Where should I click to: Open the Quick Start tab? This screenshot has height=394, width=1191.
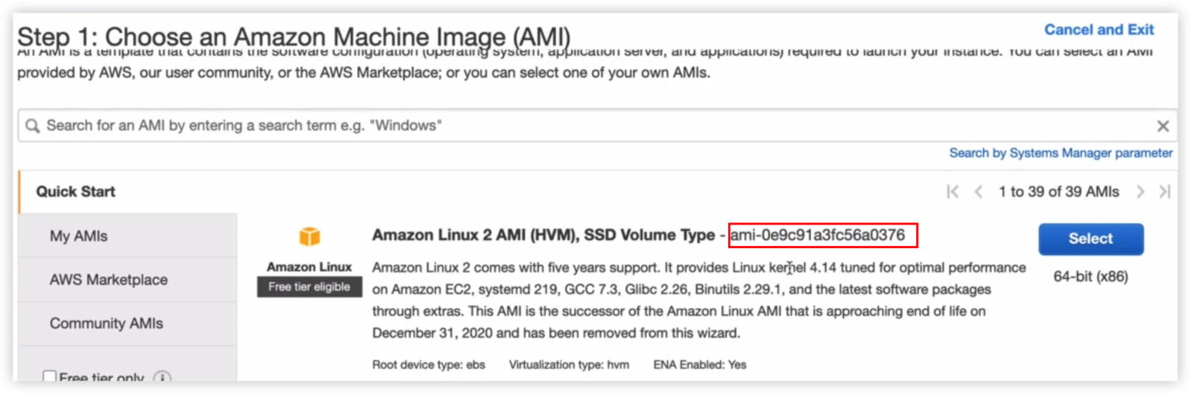[x=76, y=192]
